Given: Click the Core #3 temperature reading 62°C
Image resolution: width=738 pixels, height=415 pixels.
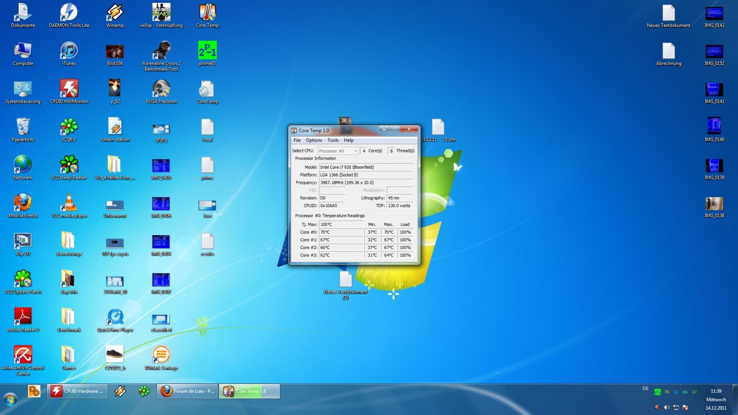Looking at the screenshot, I should point(341,255).
